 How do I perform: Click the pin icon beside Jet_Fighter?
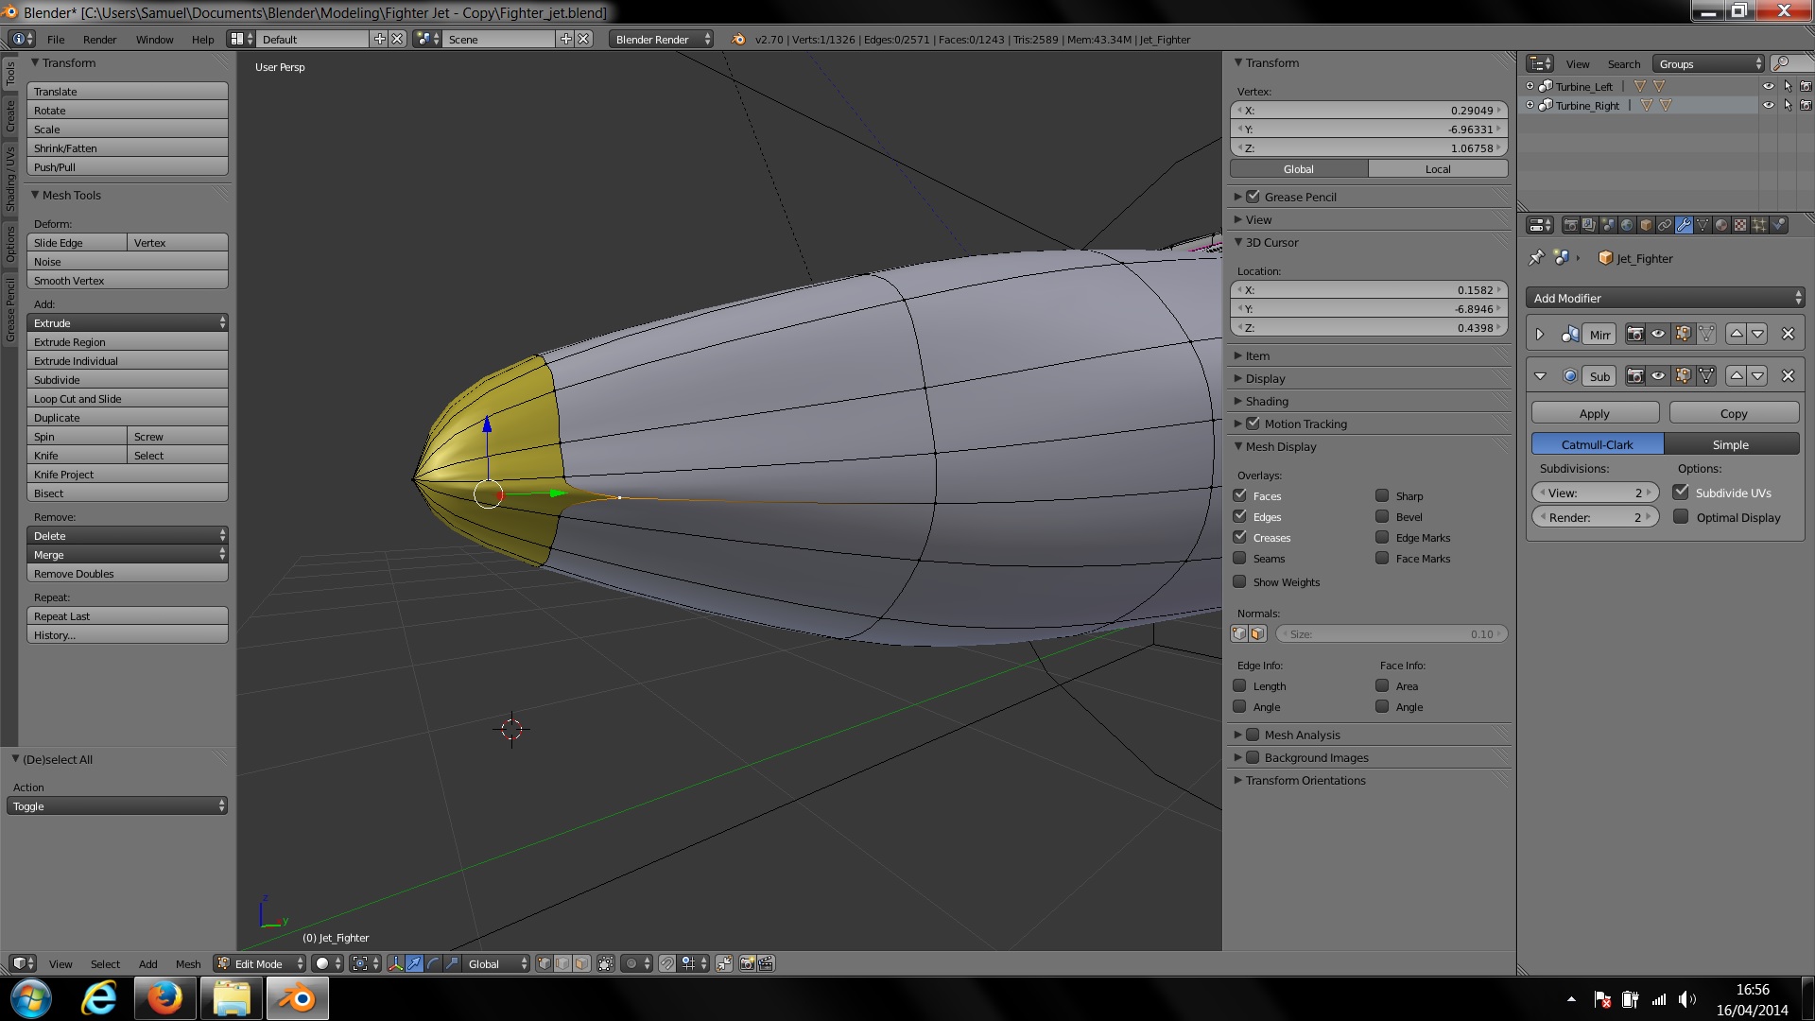(x=1536, y=258)
